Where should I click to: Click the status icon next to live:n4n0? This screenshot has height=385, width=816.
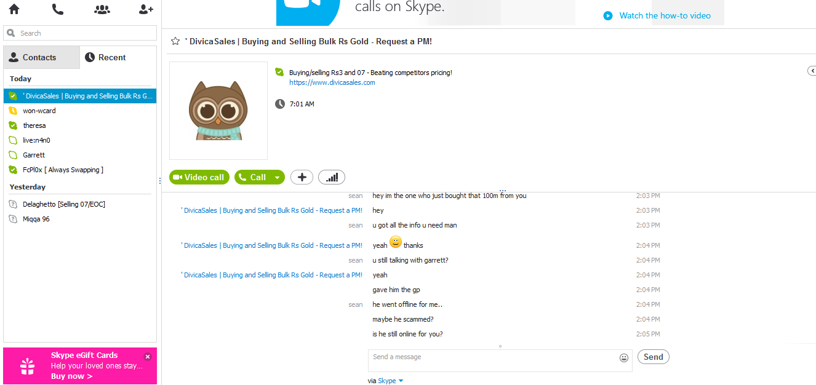(x=13, y=140)
